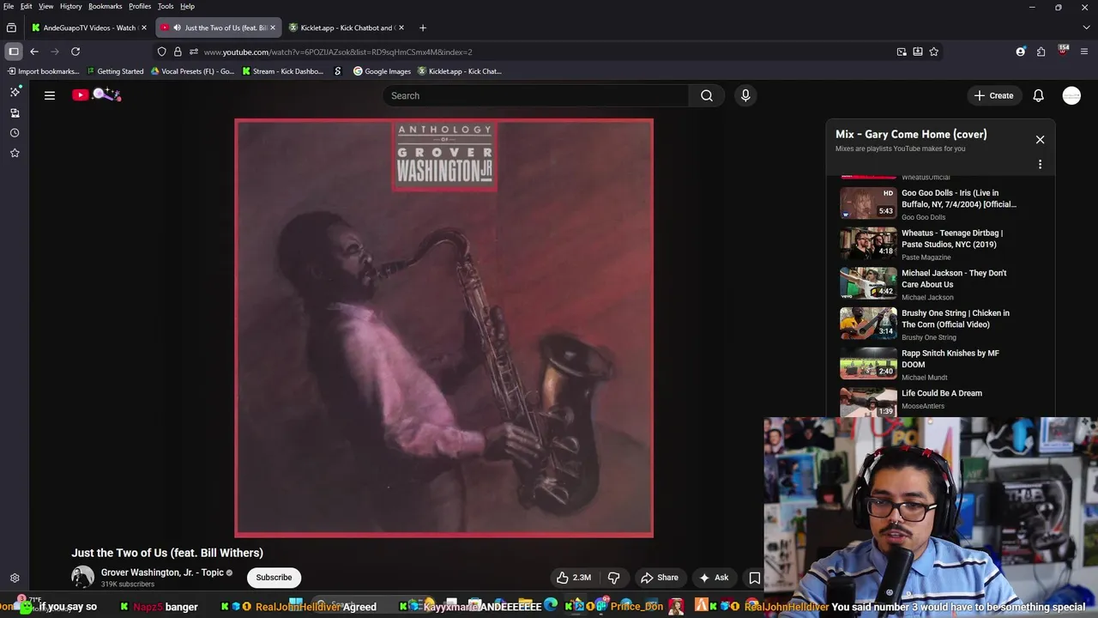Open the sidebar Bookmarks star icon
The height and width of the screenshot is (618, 1098).
click(x=15, y=153)
